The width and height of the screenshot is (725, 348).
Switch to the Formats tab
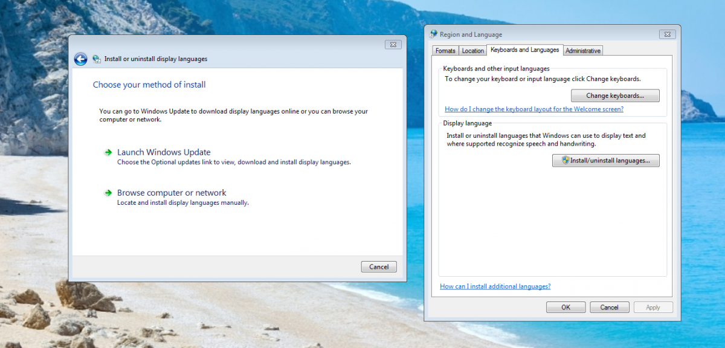click(x=445, y=51)
